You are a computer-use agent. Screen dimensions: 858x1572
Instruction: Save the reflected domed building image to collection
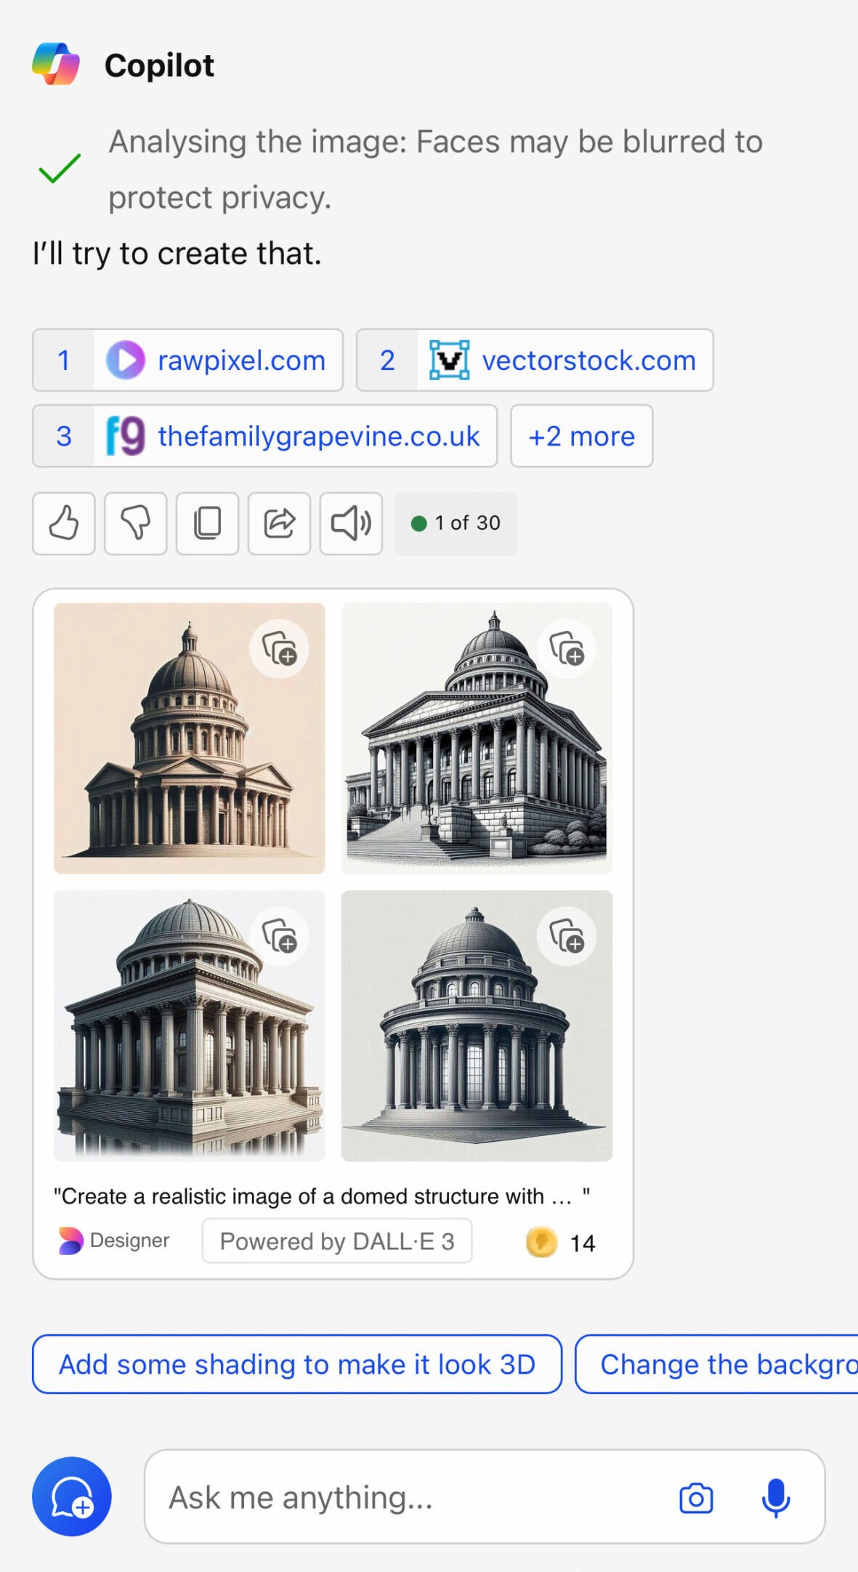(280, 935)
